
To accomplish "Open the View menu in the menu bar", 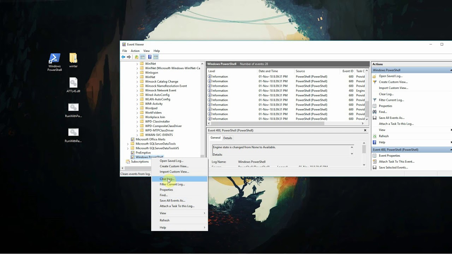I will click(x=147, y=51).
